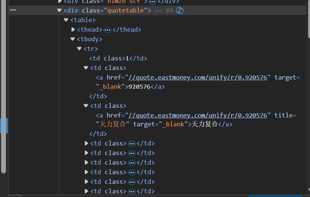This screenshot has width=310, height=197.
Task: Click the ellipsis badge inside the thead element
Action: coord(107,30)
